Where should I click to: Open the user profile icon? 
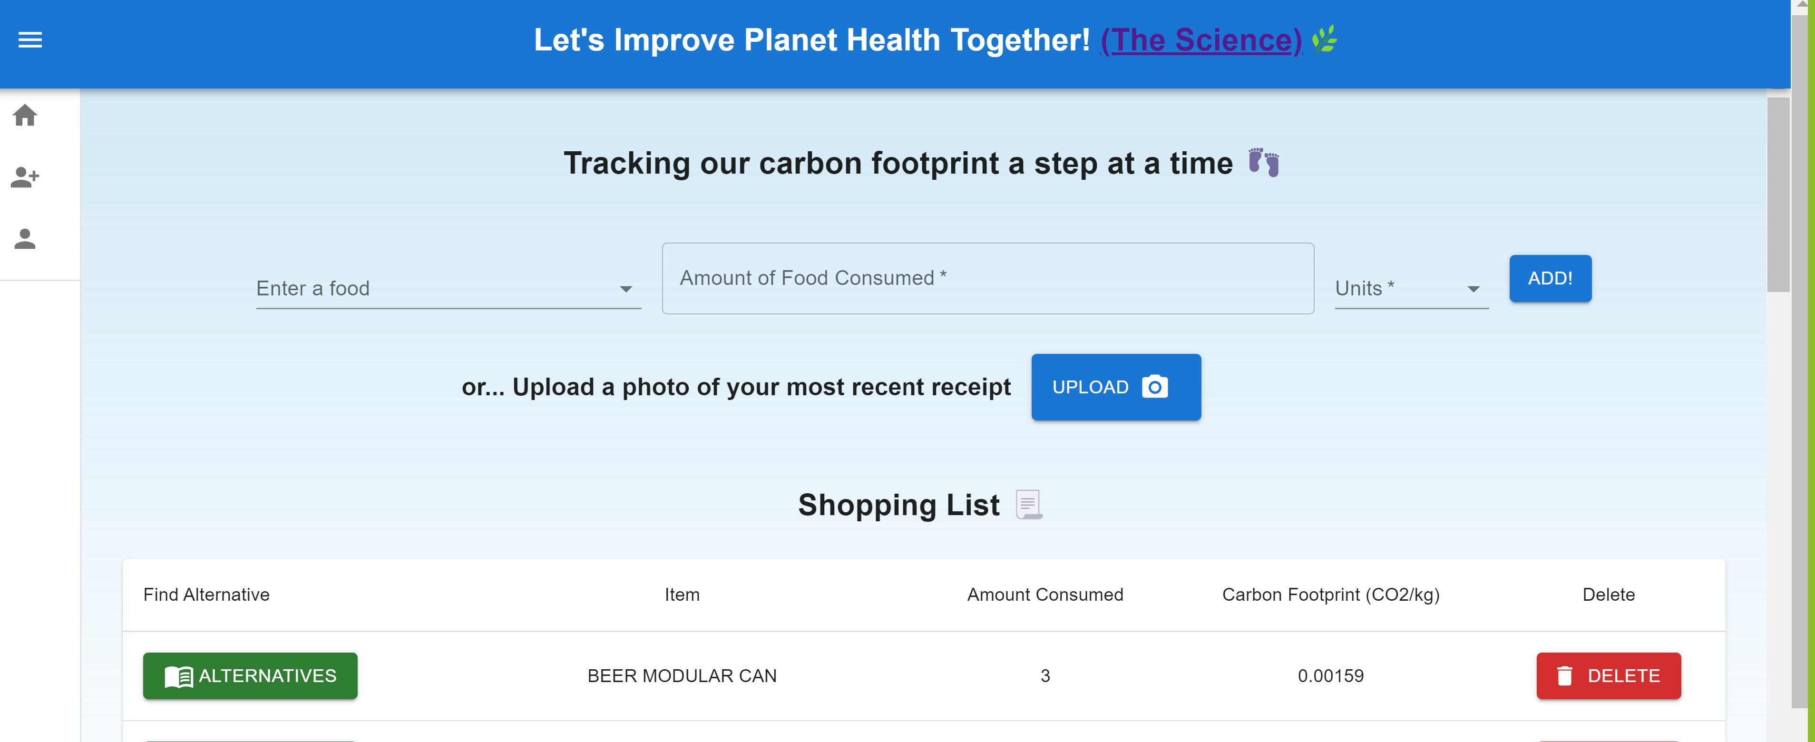pyautogui.click(x=25, y=239)
